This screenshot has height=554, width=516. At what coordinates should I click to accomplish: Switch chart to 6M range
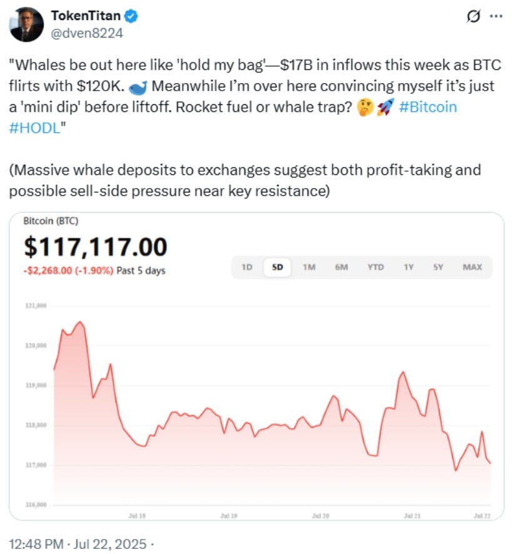pyautogui.click(x=341, y=267)
